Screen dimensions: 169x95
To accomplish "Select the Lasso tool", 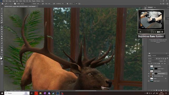I will 2,13.
